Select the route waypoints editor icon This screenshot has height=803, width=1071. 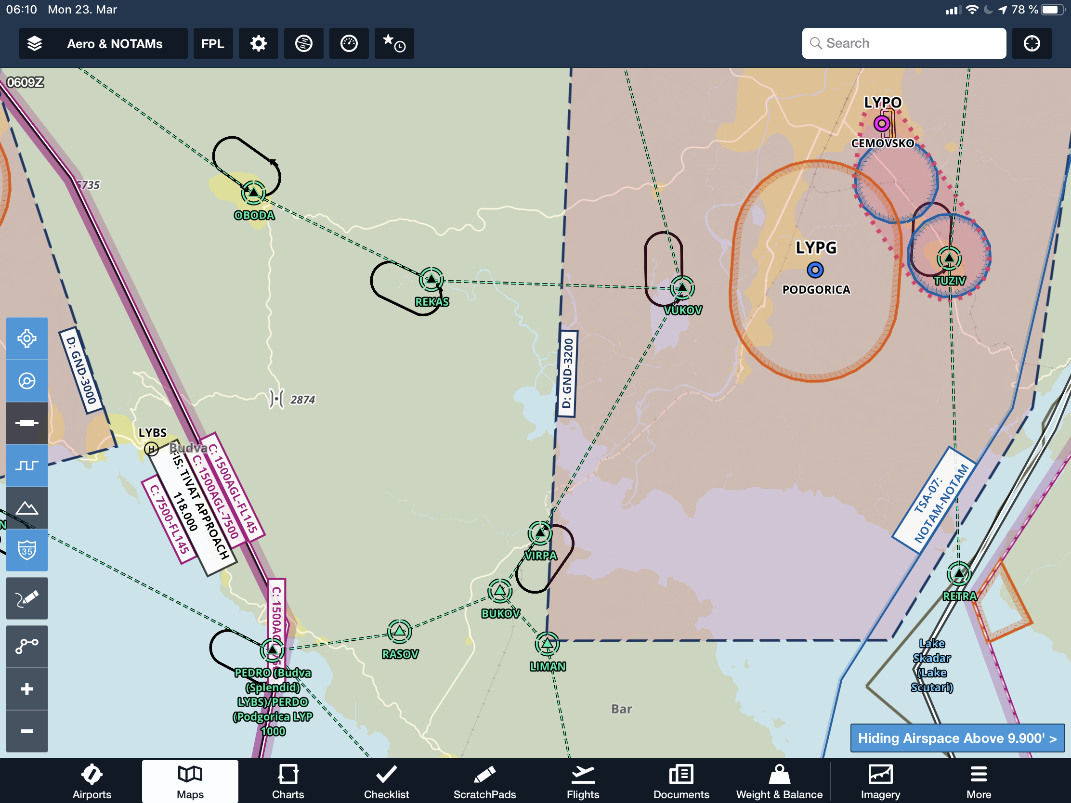pos(26,646)
